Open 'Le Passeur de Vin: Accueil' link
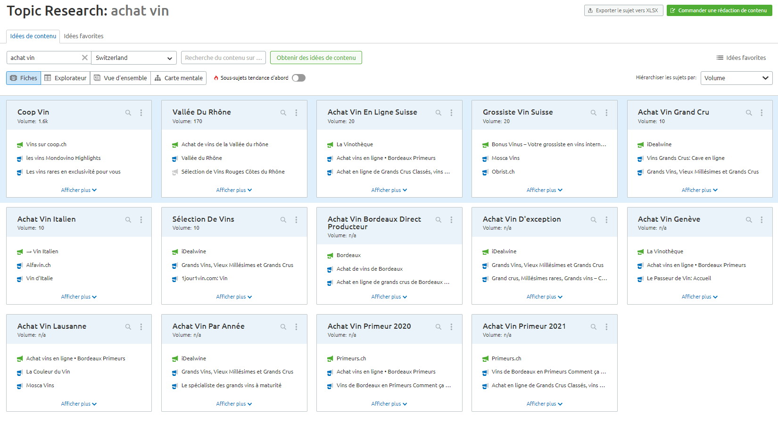The height and width of the screenshot is (424, 778). pos(679,278)
